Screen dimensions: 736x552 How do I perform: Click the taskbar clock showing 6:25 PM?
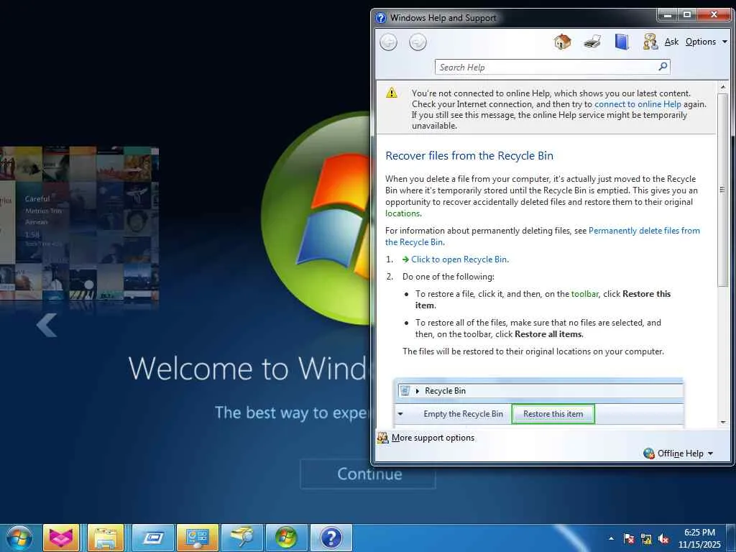click(699, 538)
